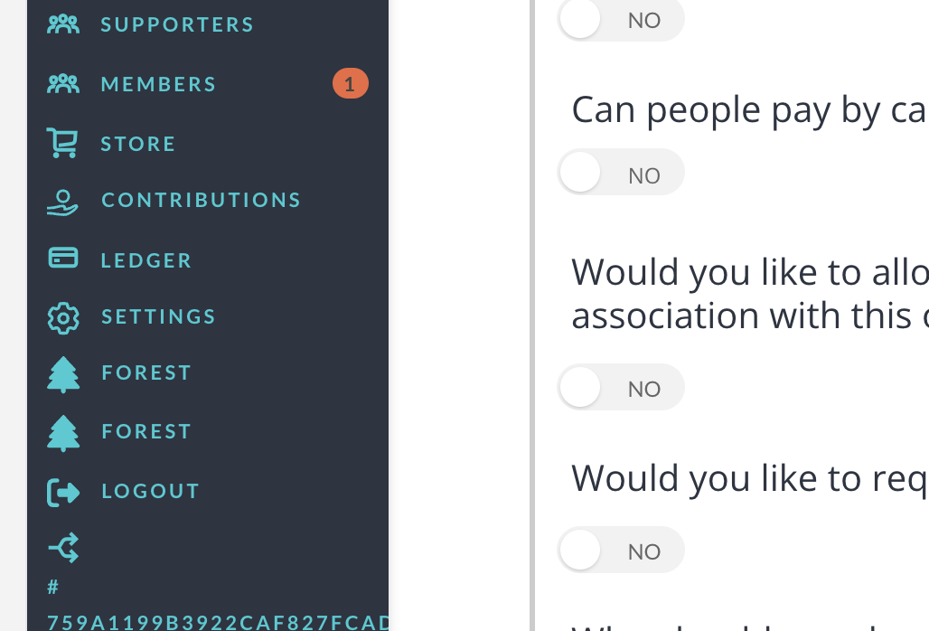Click the Ledger card icon

[63, 259]
